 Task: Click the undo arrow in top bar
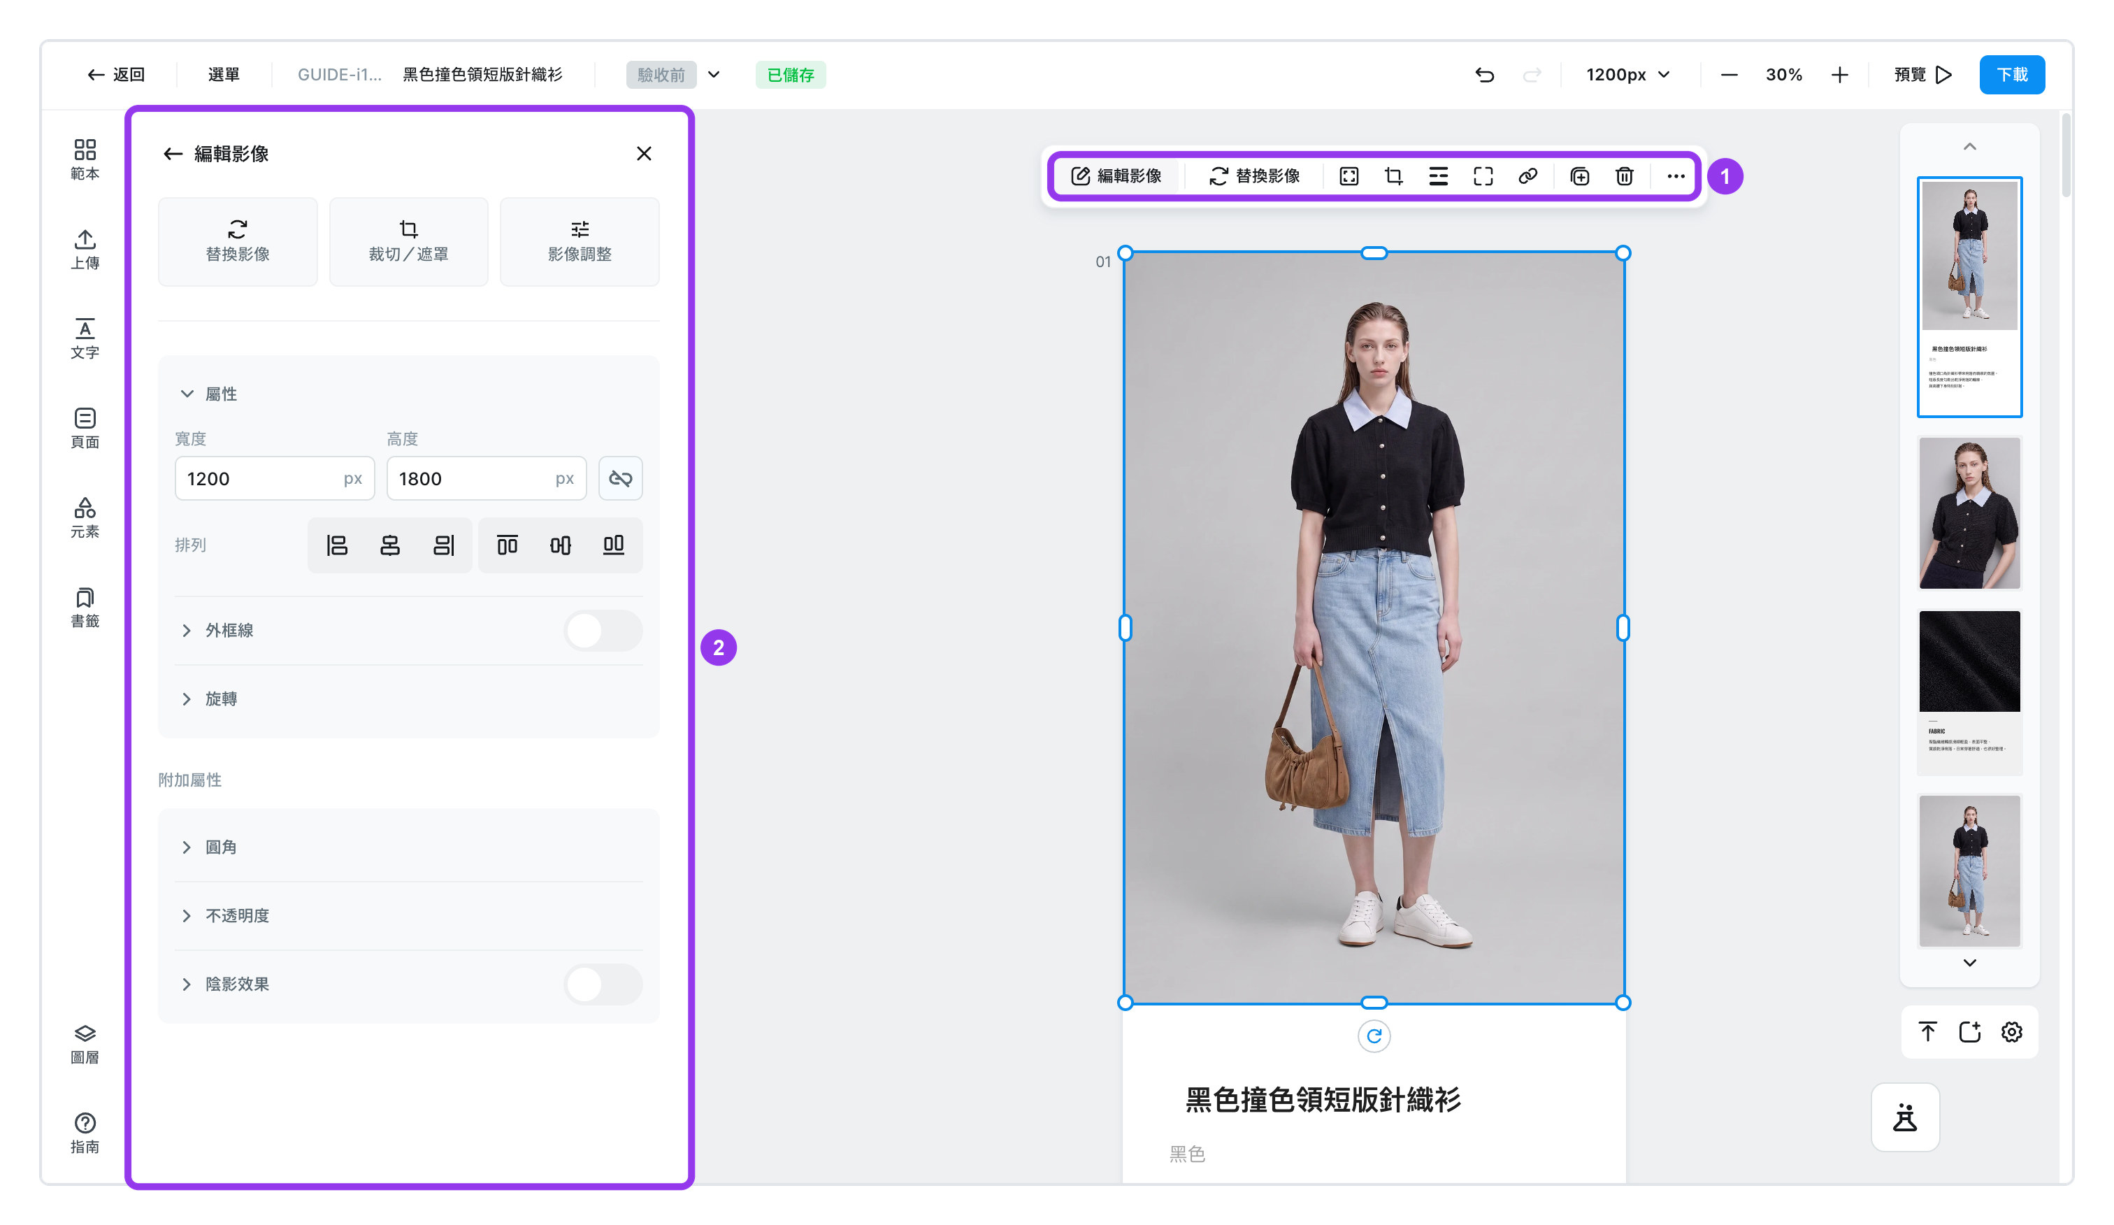click(1485, 75)
